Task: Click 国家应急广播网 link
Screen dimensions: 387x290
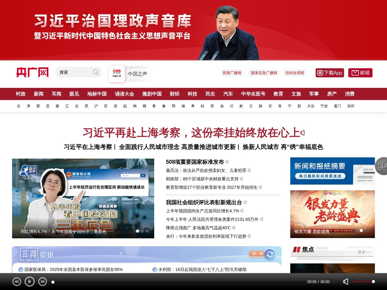Action: (x=264, y=73)
